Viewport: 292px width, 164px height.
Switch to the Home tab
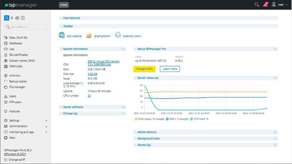coord(64,5)
